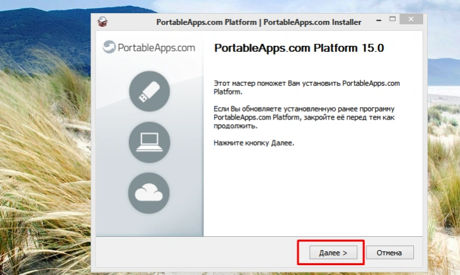Minimize the PortableApps.com installer window
Viewport: 460px width, 275px height.
pyautogui.click(x=379, y=20)
